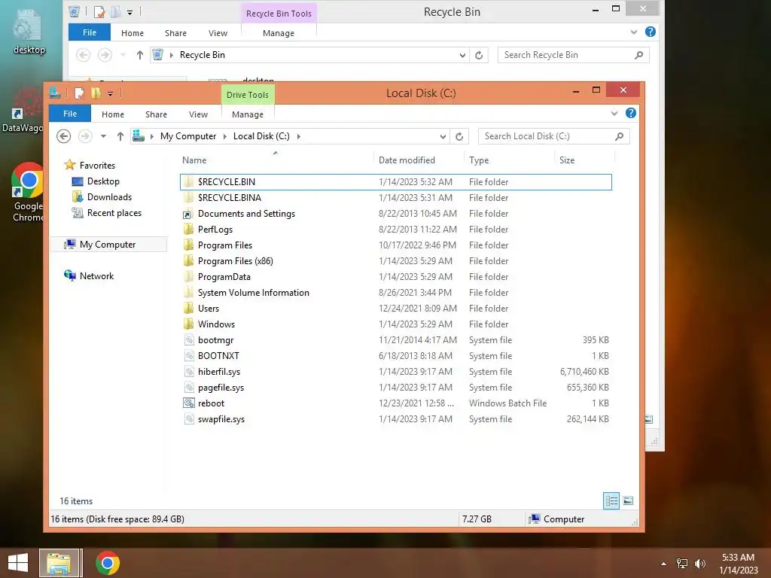Expand the ribbon in Recycle Bin window
The height and width of the screenshot is (578, 771).
click(x=634, y=32)
